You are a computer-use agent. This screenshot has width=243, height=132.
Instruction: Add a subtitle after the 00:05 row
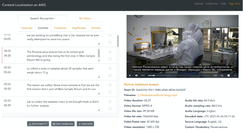110,59
